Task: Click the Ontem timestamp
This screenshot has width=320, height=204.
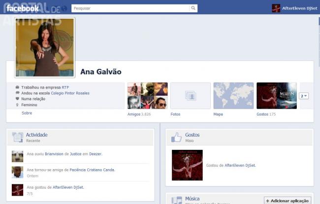Action: 32,175
